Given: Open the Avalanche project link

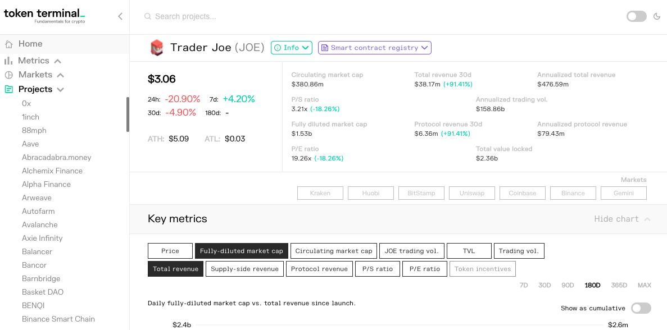Looking at the screenshot, I should click(x=39, y=224).
